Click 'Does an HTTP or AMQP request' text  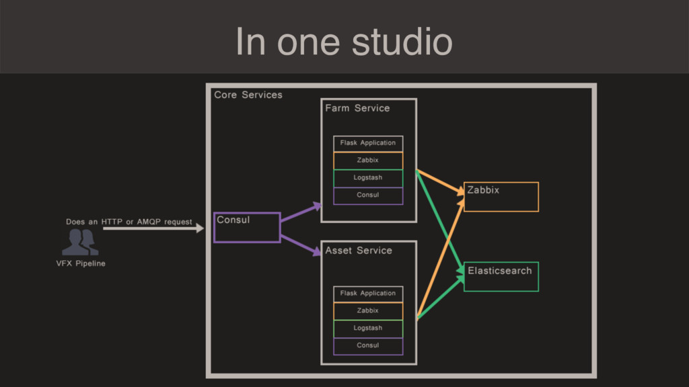pyautogui.click(x=129, y=222)
